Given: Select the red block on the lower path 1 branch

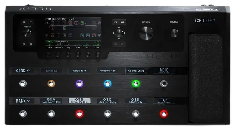Looking at the screenshot, I should pos(53,28).
